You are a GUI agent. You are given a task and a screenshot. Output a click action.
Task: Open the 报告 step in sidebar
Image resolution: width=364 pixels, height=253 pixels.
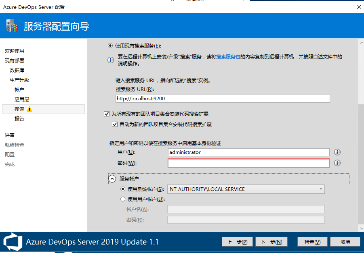(19, 119)
